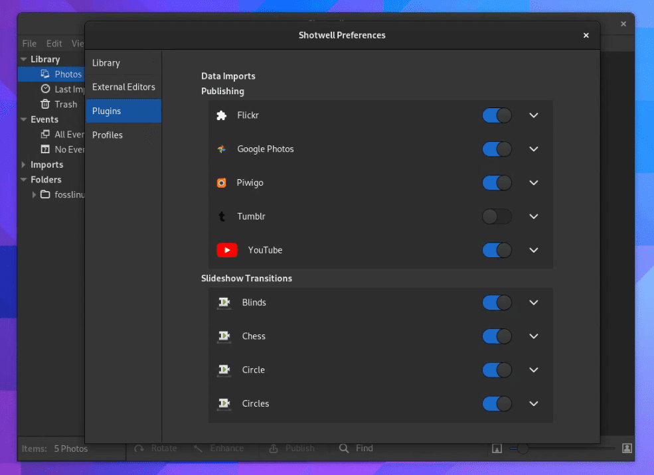
Task: Click the Blinds transition icon
Action: tap(224, 303)
